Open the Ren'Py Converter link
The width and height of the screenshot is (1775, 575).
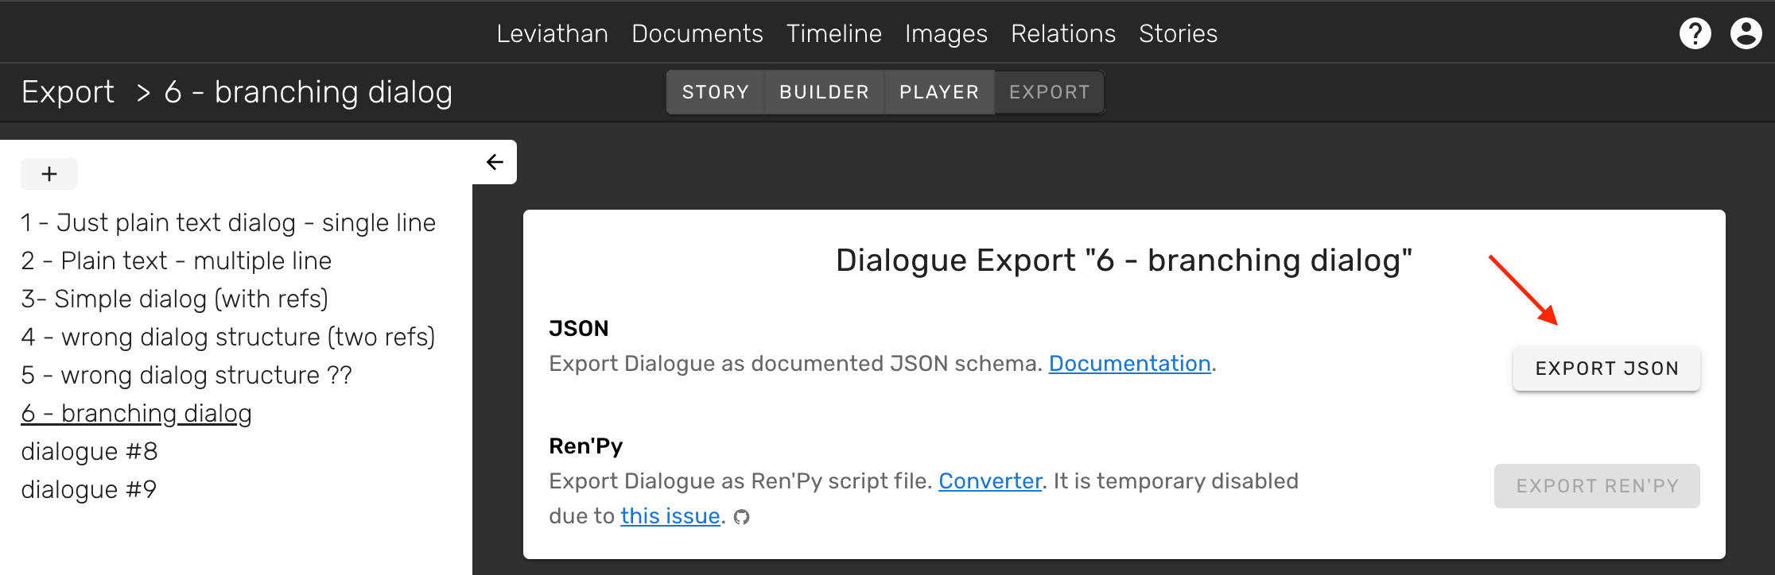990,481
